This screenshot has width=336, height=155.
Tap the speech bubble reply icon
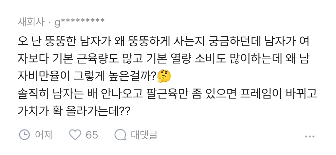click(x=120, y=135)
